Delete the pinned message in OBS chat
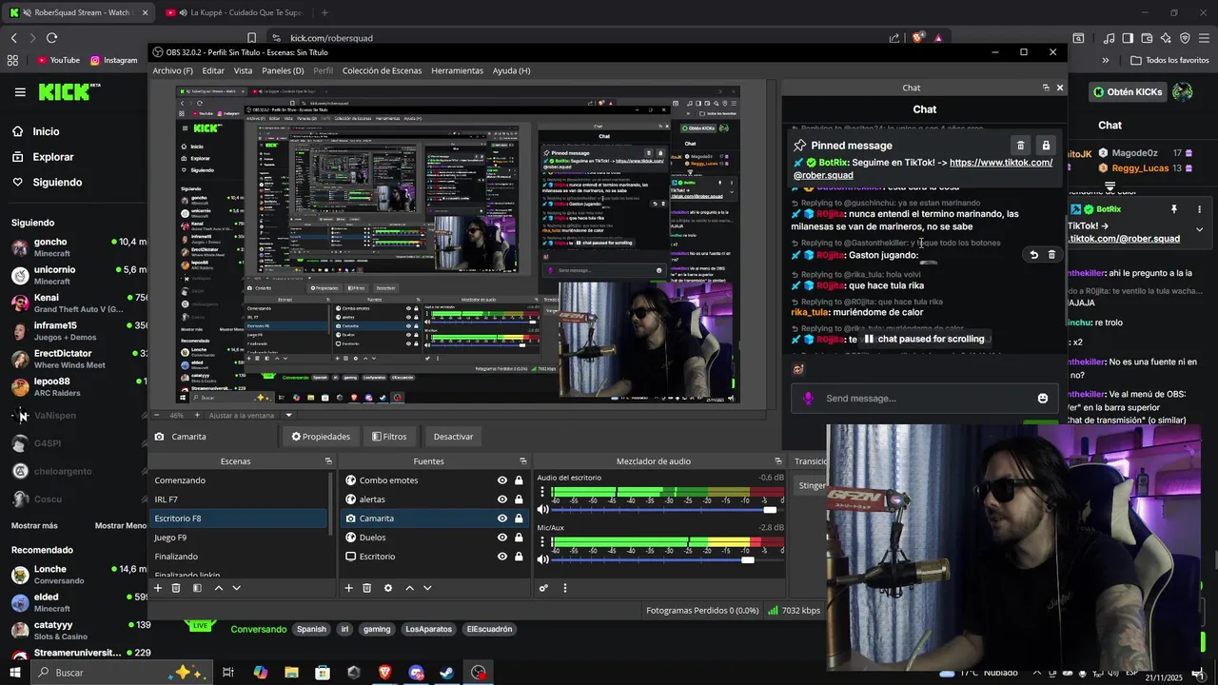Viewport: 1218px width, 685px height. tap(1021, 146)
